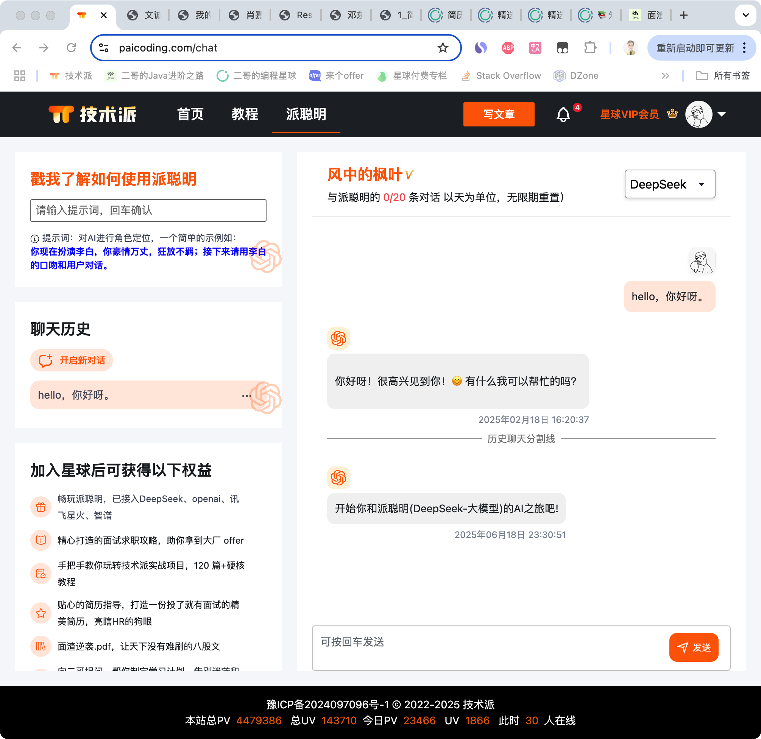Click the browser back arrow
Viewport: 761px width, 739px height.
pos(17,48)
